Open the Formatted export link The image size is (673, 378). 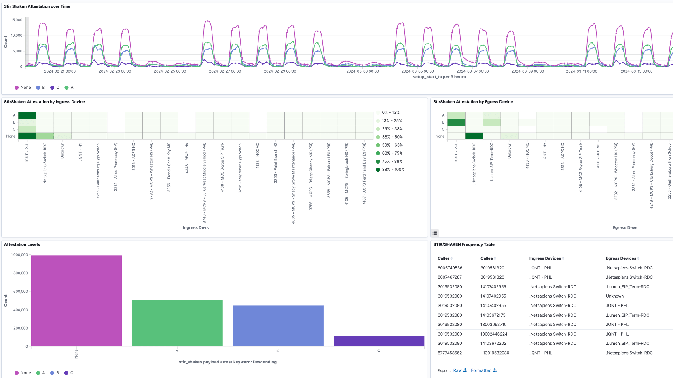pyautogui.click(x=481, y=370)
